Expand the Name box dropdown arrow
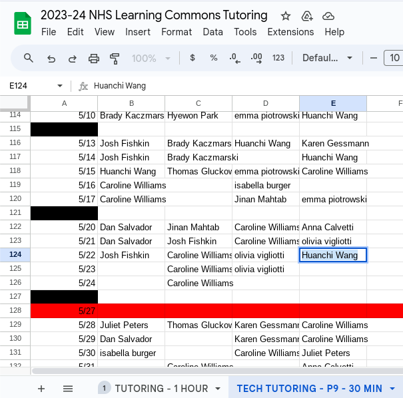Image resolution: width=403 pixels, height=398 pixels. coord(60,85)
